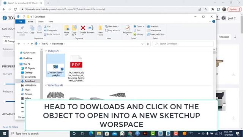This screenshot has width=243, height=137.
Task: Select OneDrive in navigation pane
Action: coord(26,58)
